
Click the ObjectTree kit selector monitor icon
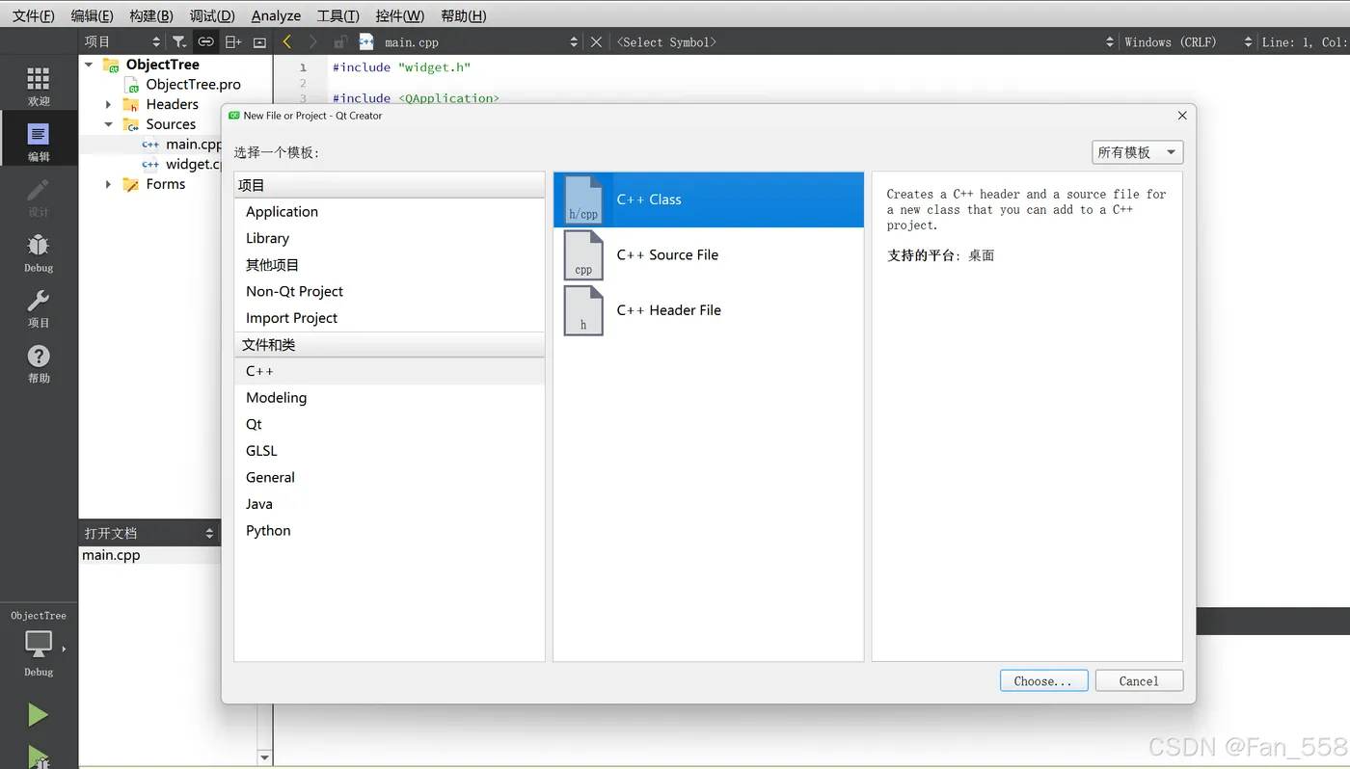[x=39, y=645]
